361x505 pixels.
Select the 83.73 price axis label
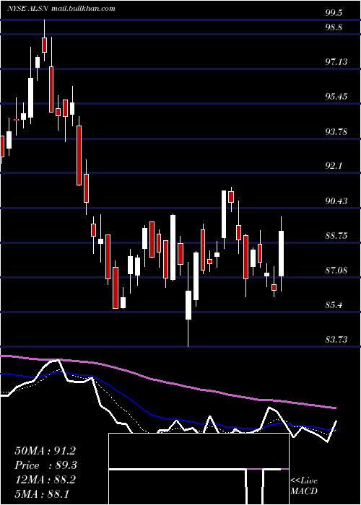tap(336, 340)
